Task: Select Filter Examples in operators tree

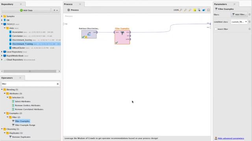Action: point(22,121)
